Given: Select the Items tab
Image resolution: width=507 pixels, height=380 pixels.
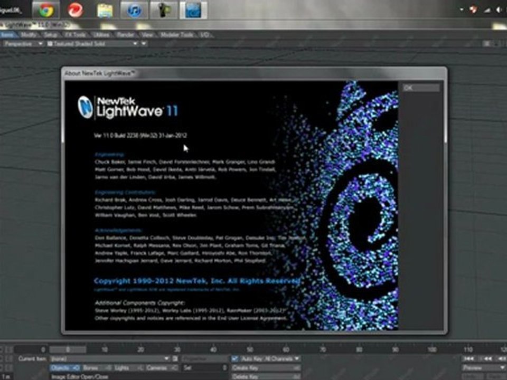Looking at the screenshot, I should coord(8,35).
